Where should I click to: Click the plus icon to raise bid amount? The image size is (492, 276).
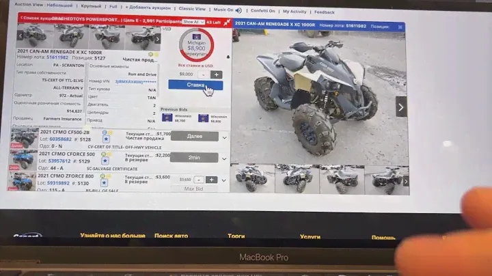pyautogui.click(x=216, y=74)
